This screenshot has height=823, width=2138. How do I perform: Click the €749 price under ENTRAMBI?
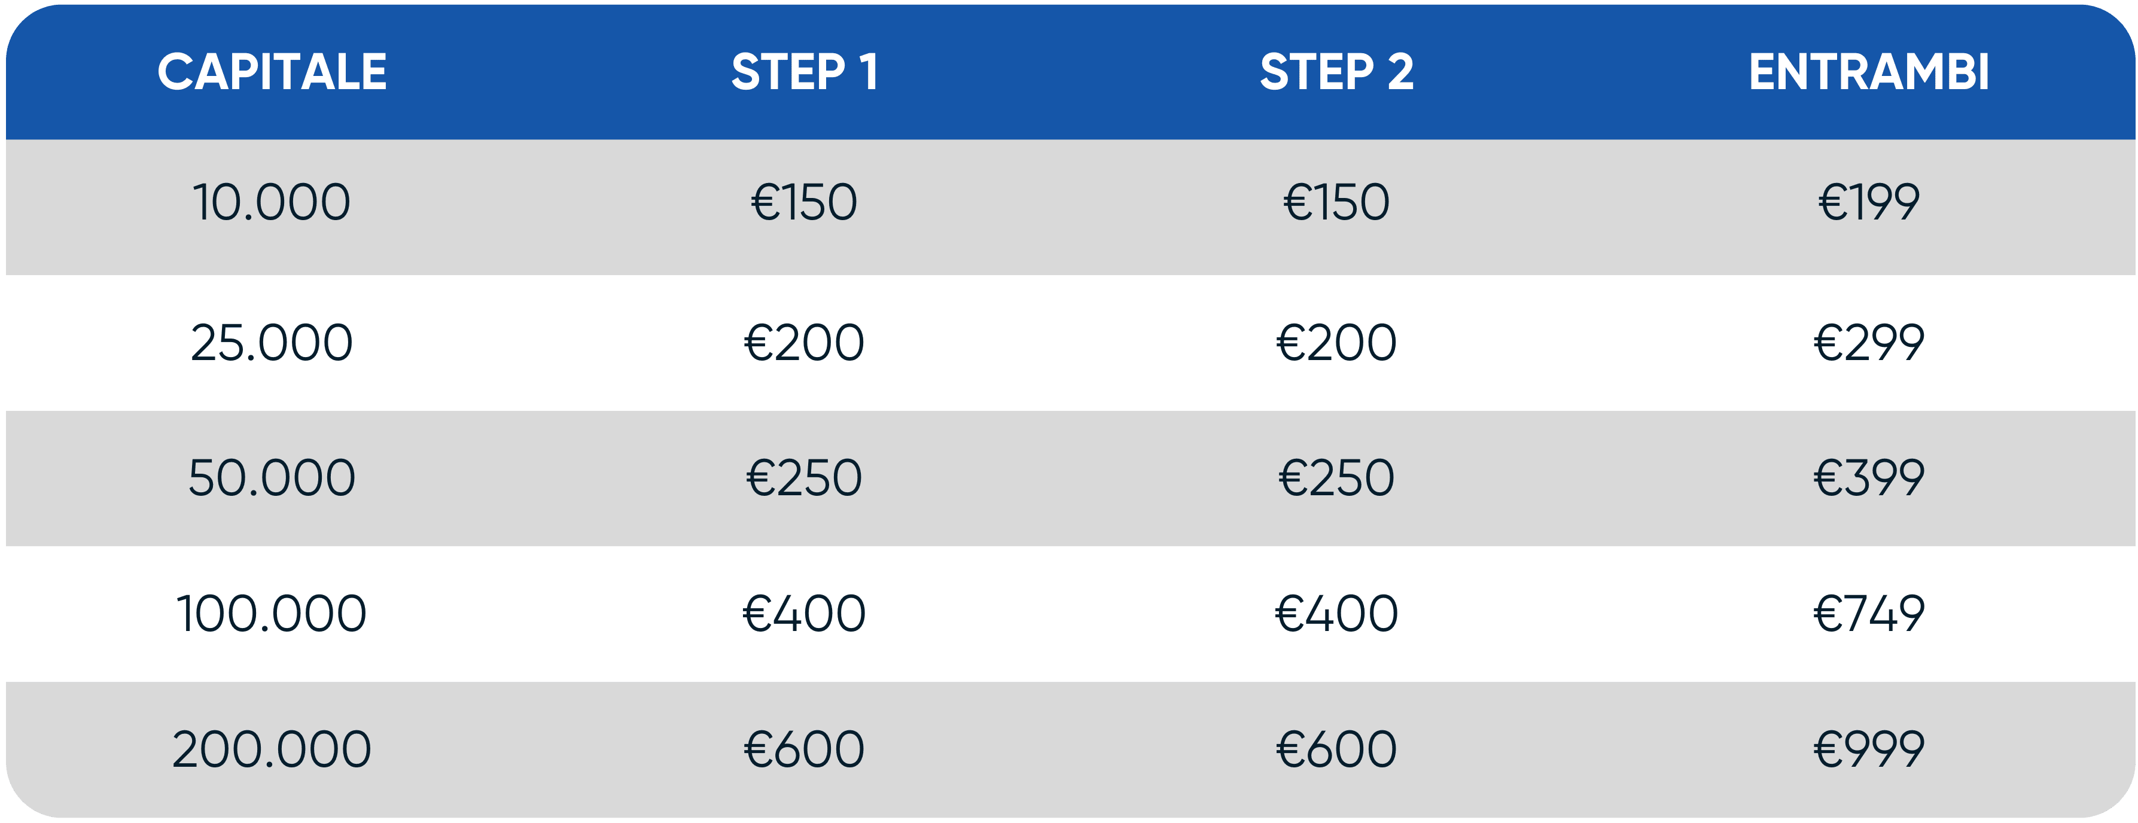click(x=1868, y=614)
